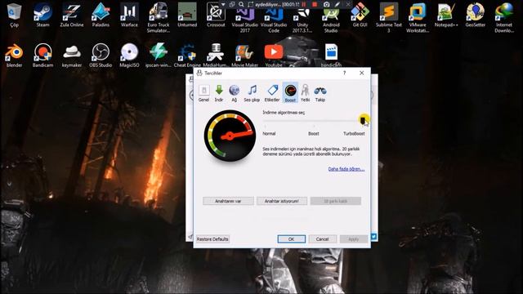Viewport: 523px width, 294px height.
Task: Confirm the preferences with OK
Action: coord(291,239)
